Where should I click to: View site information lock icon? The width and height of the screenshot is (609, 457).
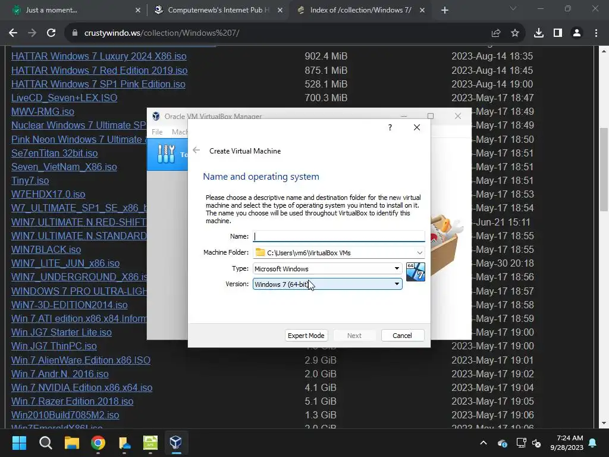coord(75,33)
